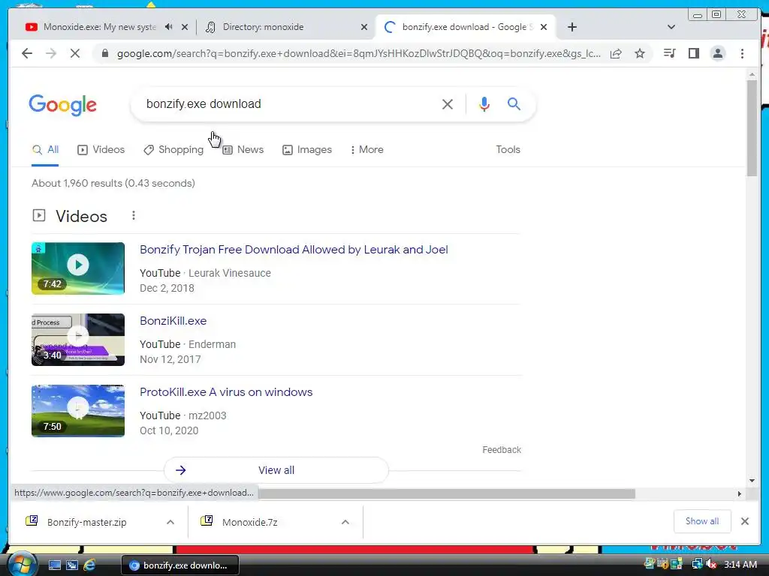
Task: Open ProtoKill.exe A virus on windows link
Action: click(226, 391)
